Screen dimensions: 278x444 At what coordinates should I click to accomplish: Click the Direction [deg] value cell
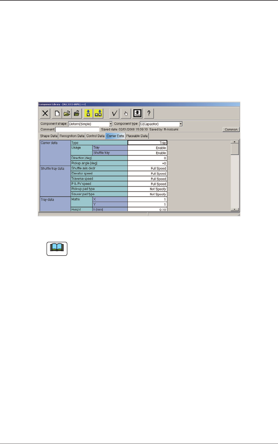tap(147, 158)
